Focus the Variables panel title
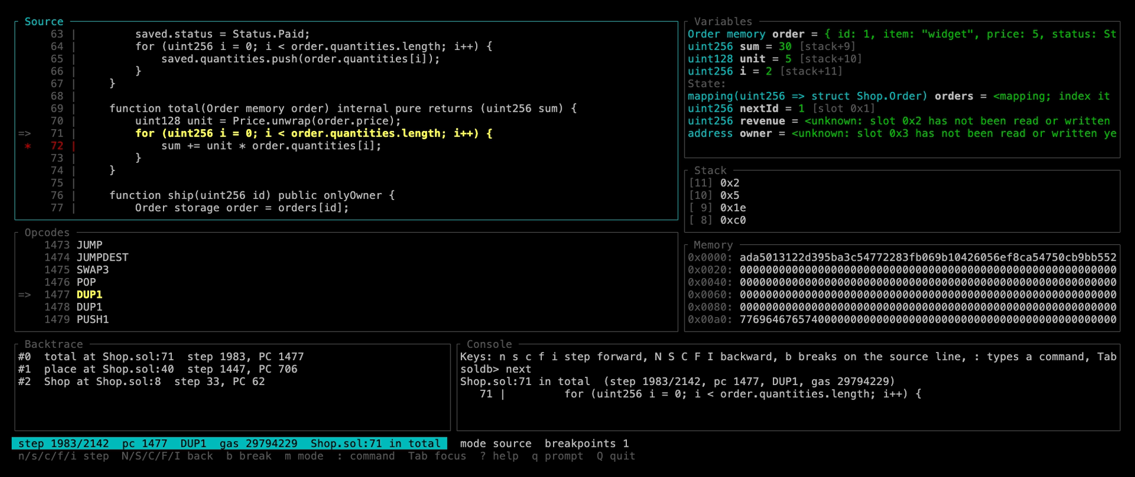Screen dimensions: 1135x477 click(723, 22)
